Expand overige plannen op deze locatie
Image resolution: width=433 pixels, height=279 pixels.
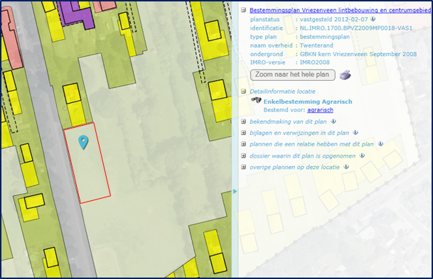coord(243,167)
